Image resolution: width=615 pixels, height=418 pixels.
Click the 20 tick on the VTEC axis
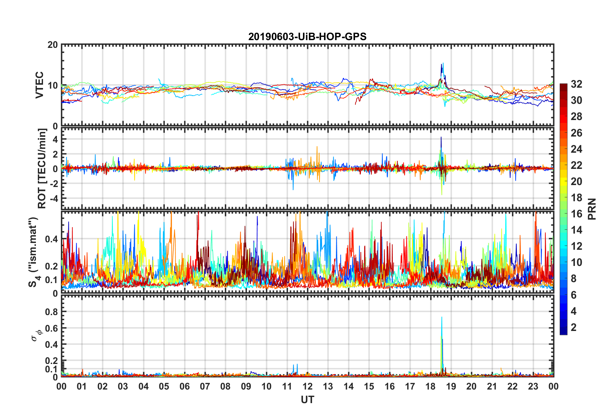tap(52, 45)
